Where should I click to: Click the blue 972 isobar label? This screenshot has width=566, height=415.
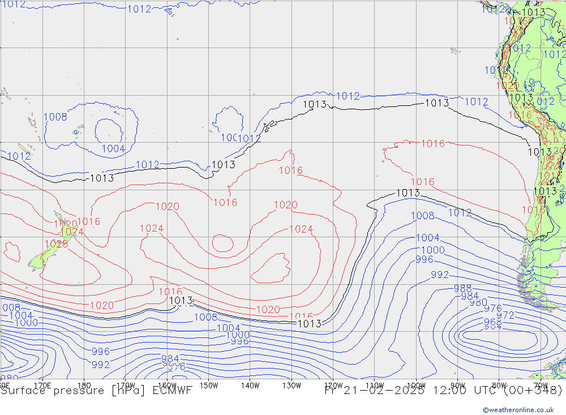coord(505,315)
